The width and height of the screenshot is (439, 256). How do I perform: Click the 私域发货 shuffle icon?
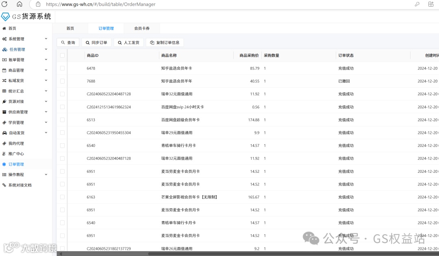(x=4, y=80)
